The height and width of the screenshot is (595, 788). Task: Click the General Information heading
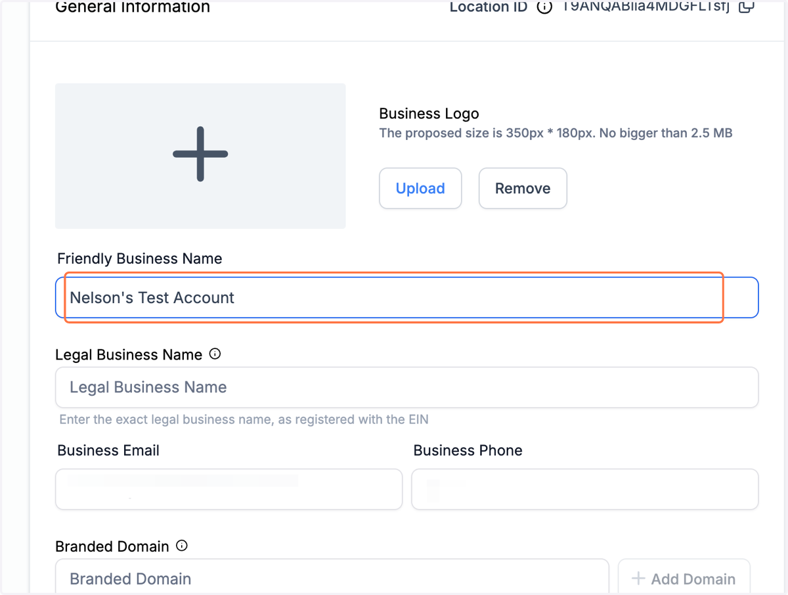[133, 7]
